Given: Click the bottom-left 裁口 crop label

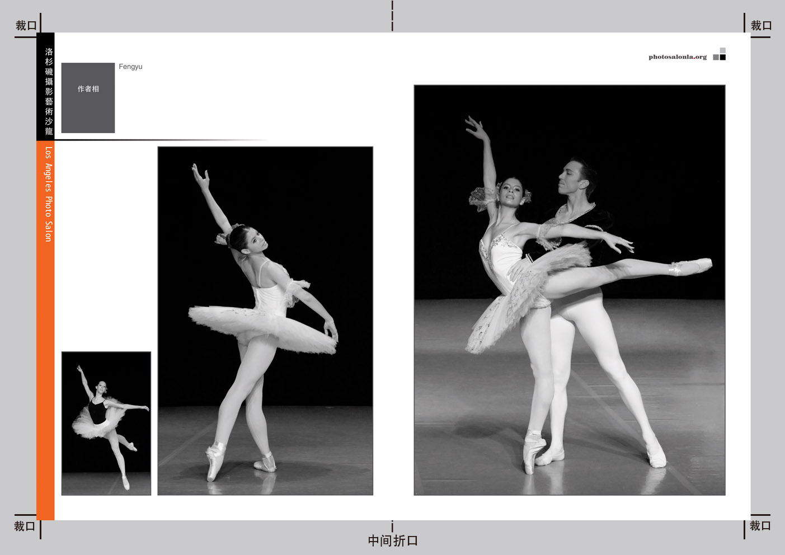Looking at the screenshot, I should 25,526.
